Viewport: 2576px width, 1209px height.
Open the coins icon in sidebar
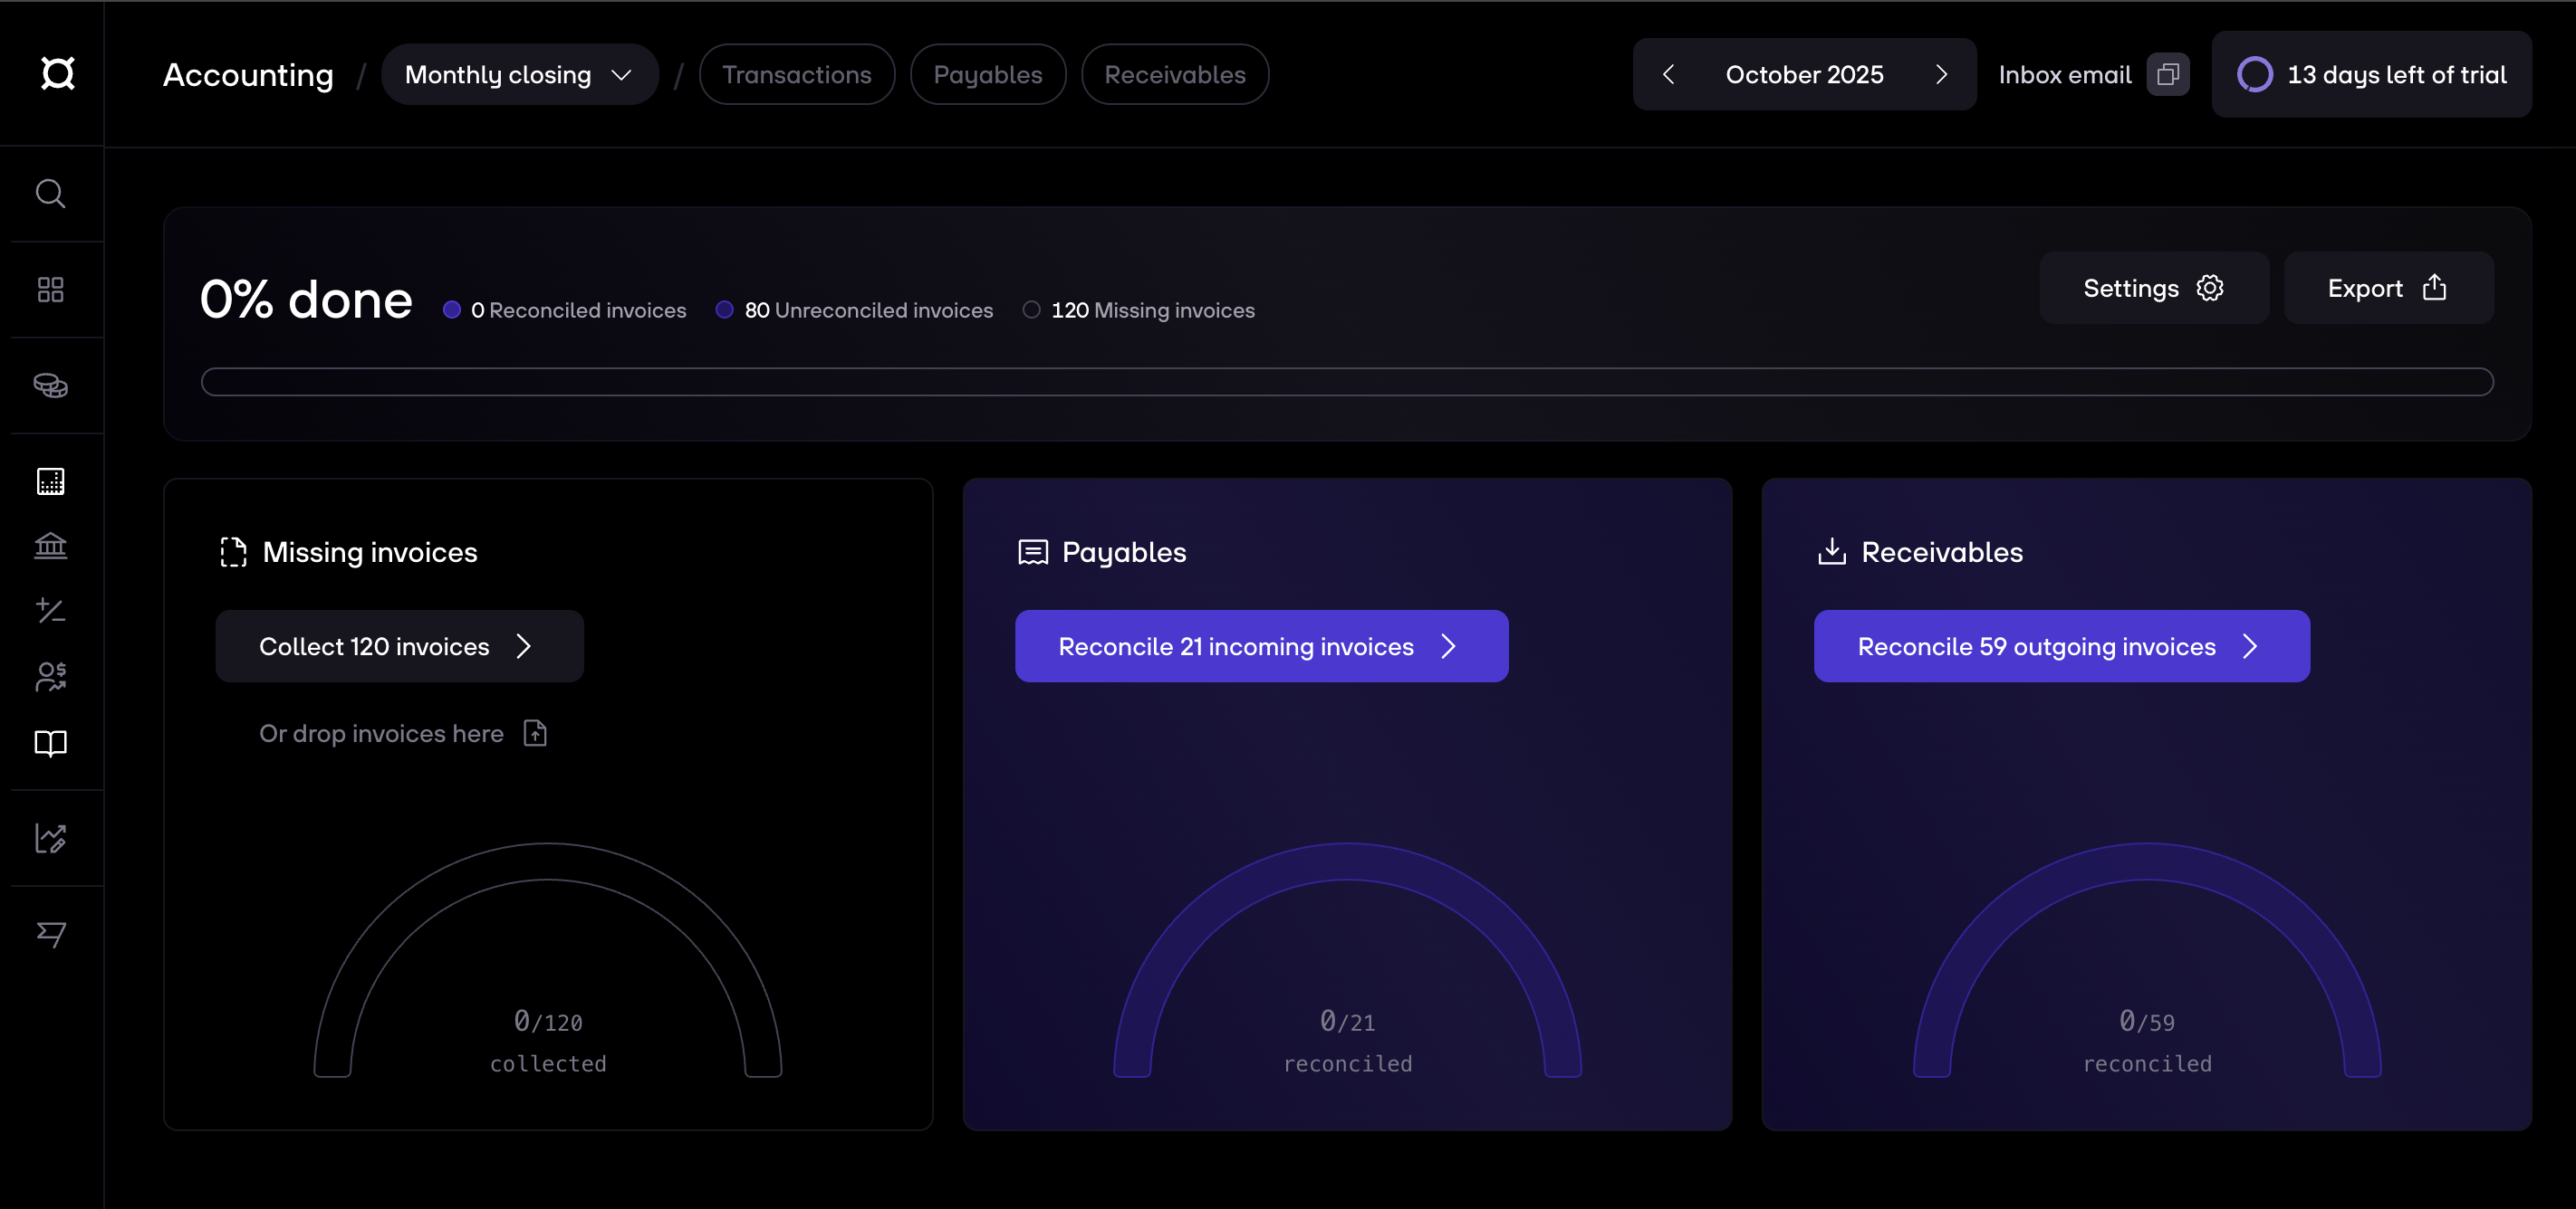(51, 386)
